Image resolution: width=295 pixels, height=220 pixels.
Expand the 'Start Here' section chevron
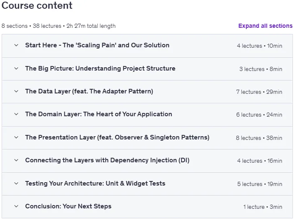click(16, 45)
